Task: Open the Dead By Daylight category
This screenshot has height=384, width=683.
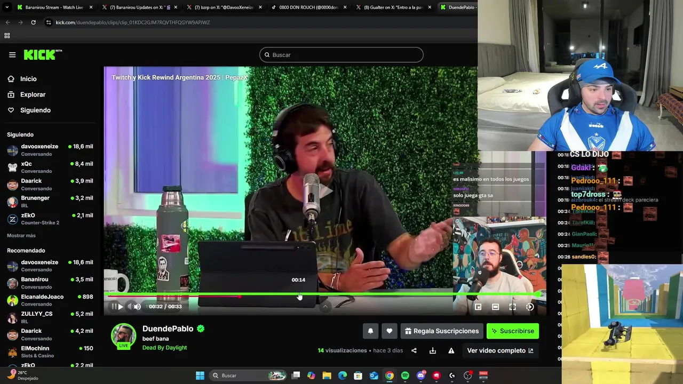Action: 164,348
